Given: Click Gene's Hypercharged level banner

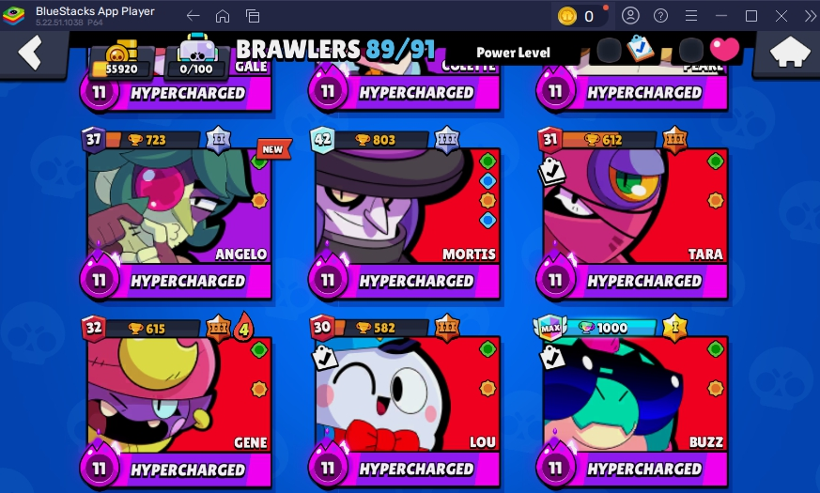Looking at the screenshot, I should (x=177, y=469).
